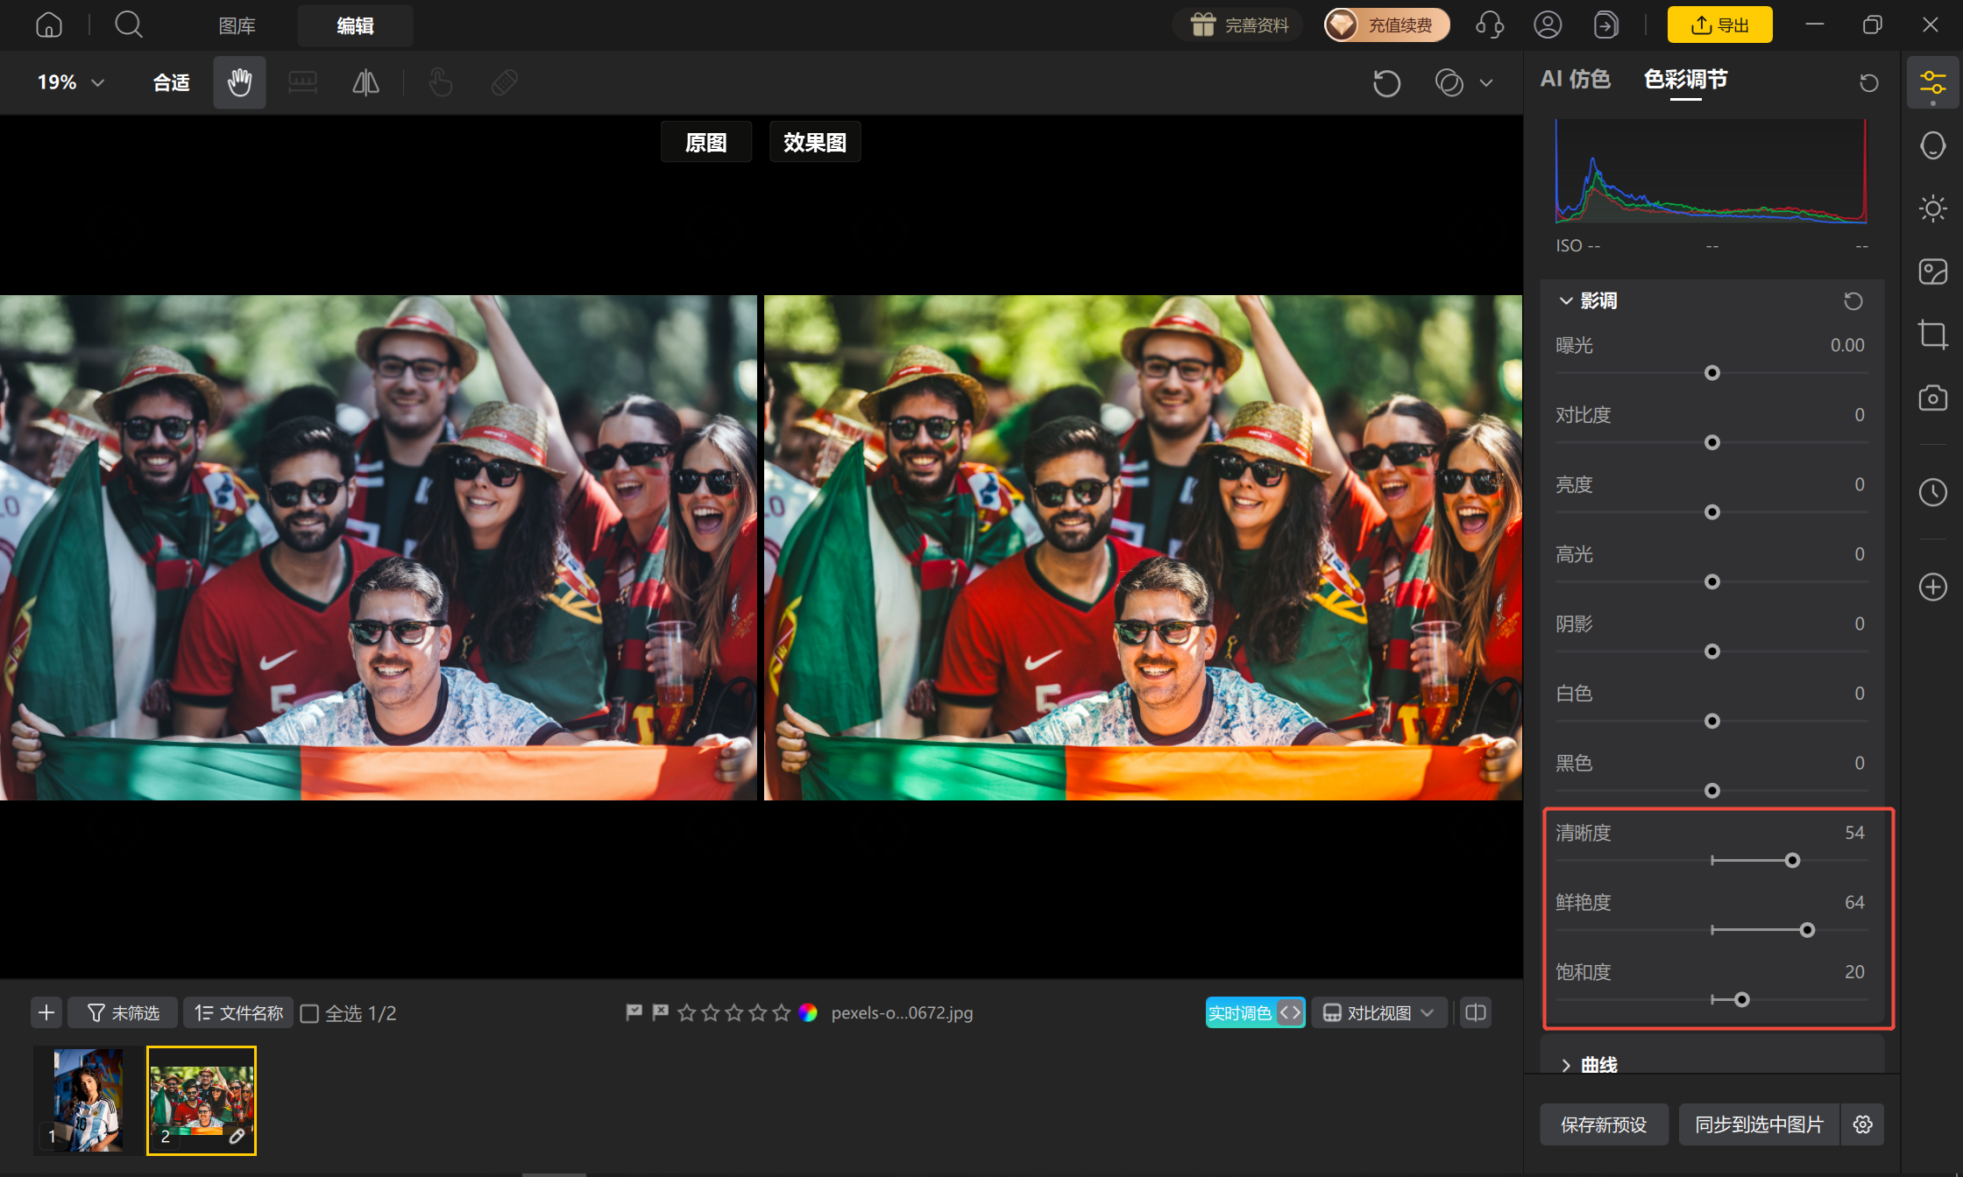Screen dimensions: 1963x1177
Task: Switch to the 图库 tab
Action: (237, 25)
